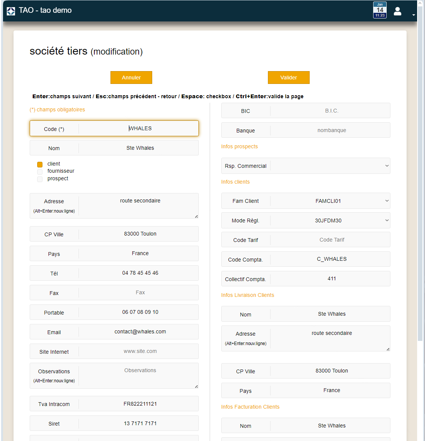Click the user profile icon
The image size is (425, 441).
point(397,11)
